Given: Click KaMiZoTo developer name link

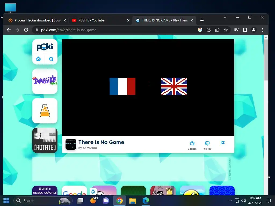Looking at the screenshot, I should 90,148.
